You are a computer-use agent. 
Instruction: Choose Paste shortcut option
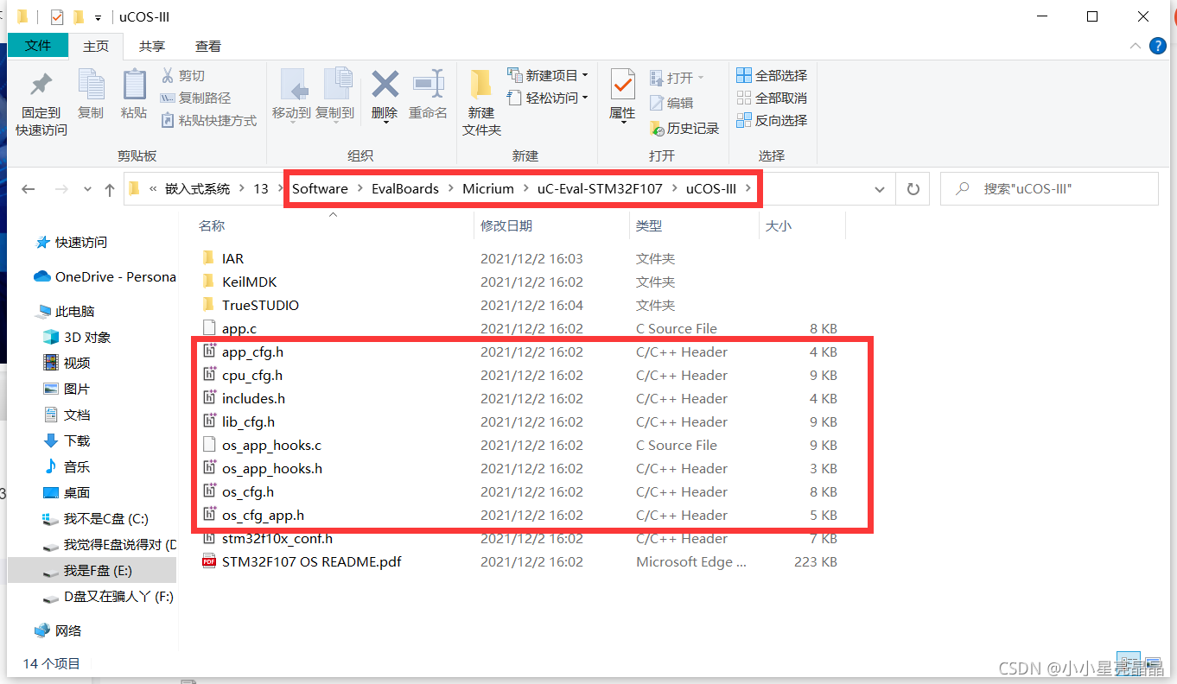208,121
